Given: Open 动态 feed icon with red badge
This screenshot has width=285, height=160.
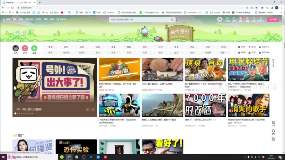Looking at the screenshot, I should tap(241, 20).
